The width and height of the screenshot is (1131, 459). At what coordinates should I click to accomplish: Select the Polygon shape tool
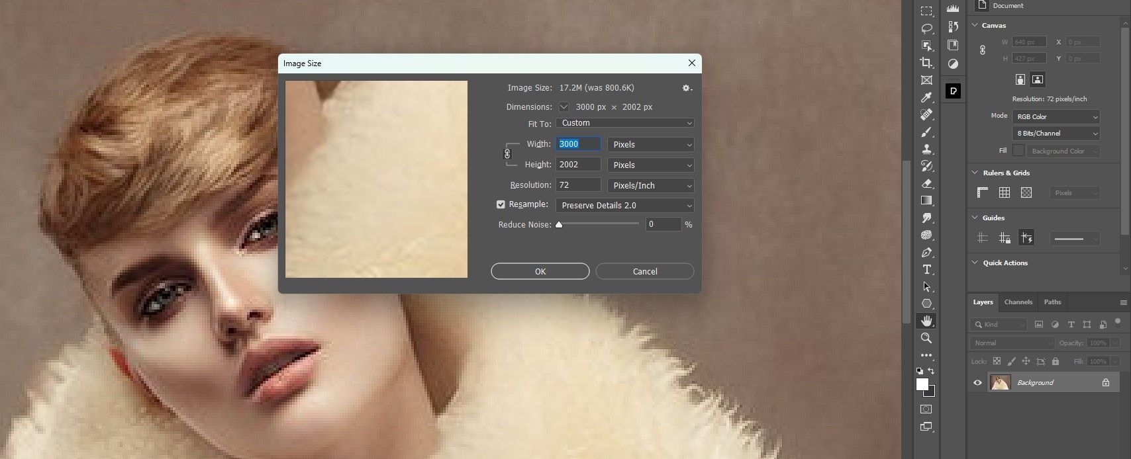(926, 304)
